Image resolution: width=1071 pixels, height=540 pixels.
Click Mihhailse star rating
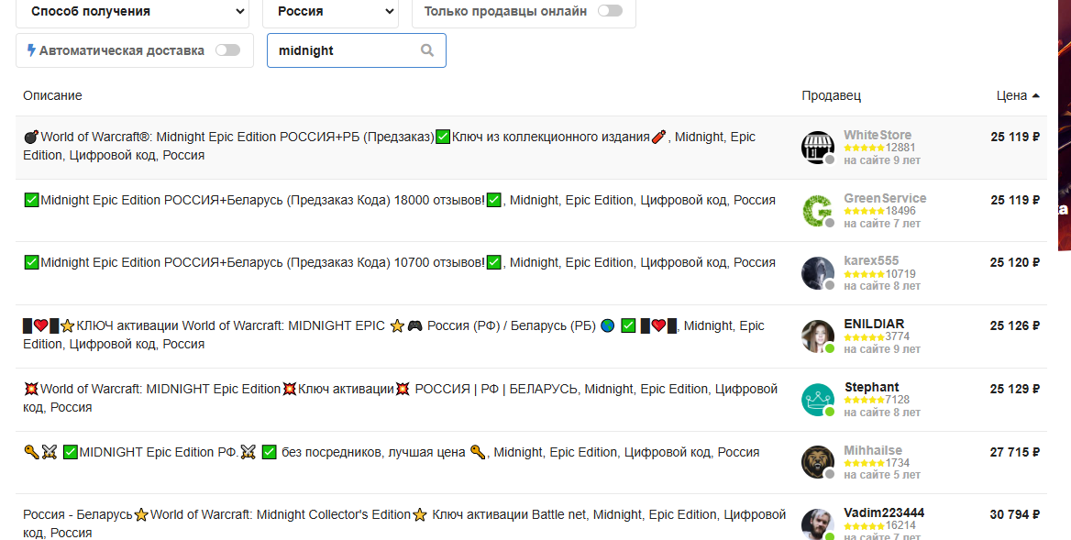tap(864, 463)
